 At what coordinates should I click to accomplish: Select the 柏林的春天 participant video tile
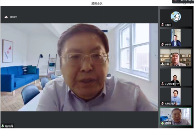(176, 97)
